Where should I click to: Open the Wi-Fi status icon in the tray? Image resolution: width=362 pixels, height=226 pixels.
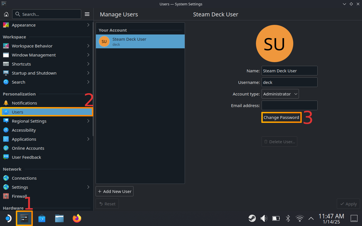(299, 218)
